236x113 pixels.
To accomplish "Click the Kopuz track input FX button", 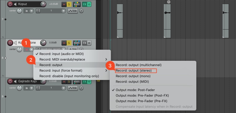I will pyautogui.click(x=38, y=11).
